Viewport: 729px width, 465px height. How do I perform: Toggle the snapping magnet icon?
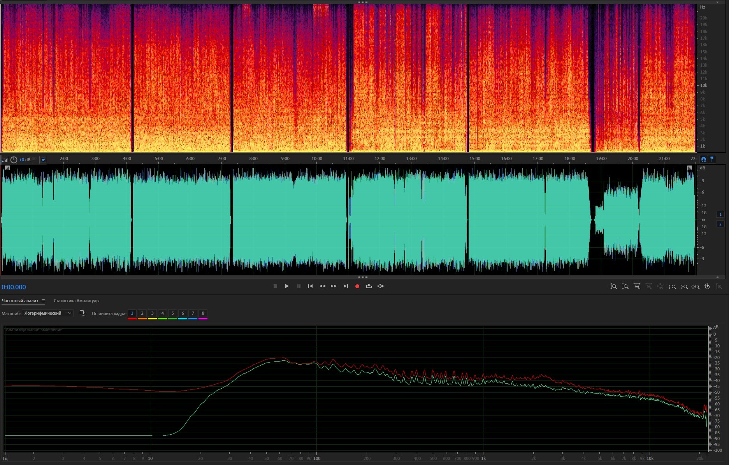click(703, 159)
